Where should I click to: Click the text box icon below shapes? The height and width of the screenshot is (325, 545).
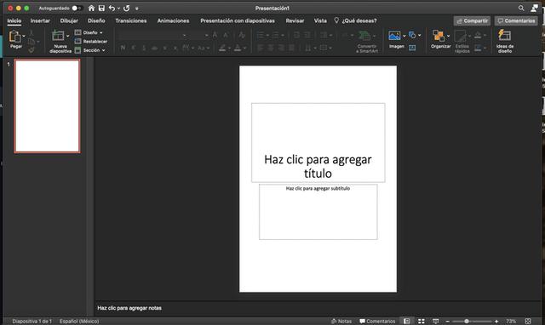[x=412, y=48]
